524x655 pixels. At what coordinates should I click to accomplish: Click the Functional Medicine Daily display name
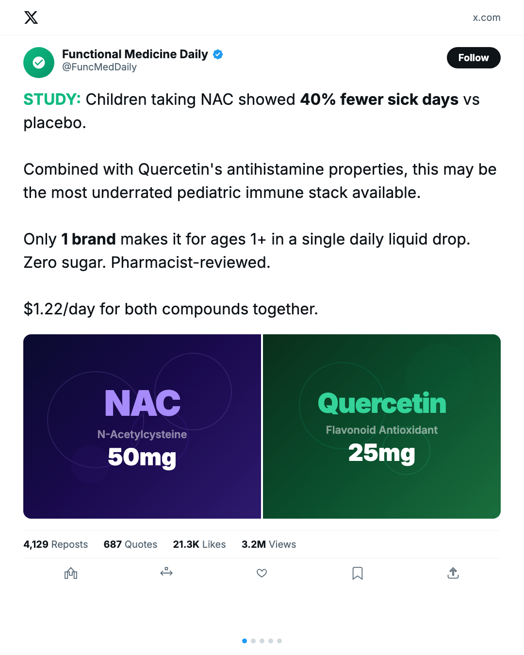135,54
